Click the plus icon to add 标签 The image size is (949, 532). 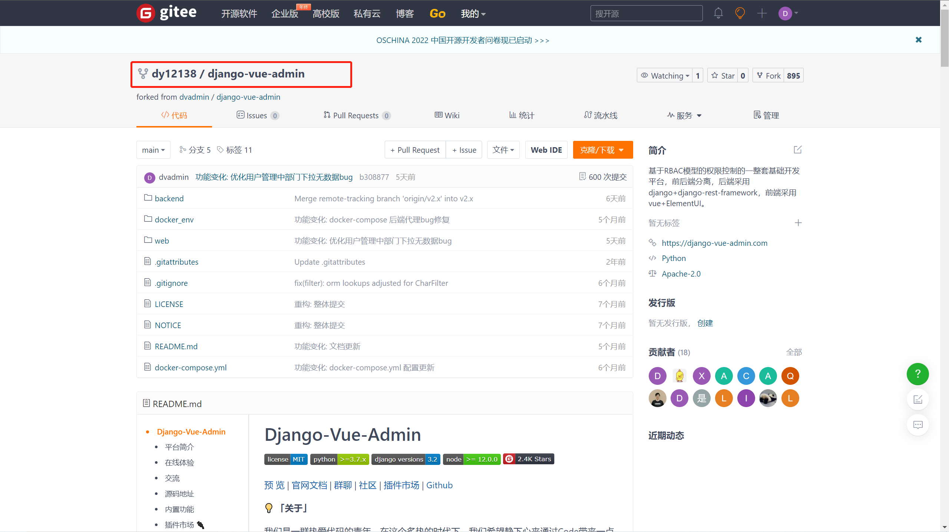click(798, 223)
